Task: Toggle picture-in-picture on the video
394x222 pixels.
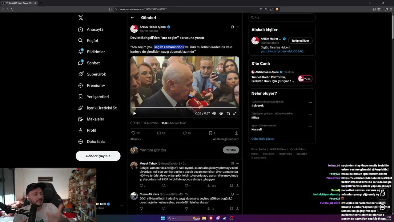Action: click(228, 113)
